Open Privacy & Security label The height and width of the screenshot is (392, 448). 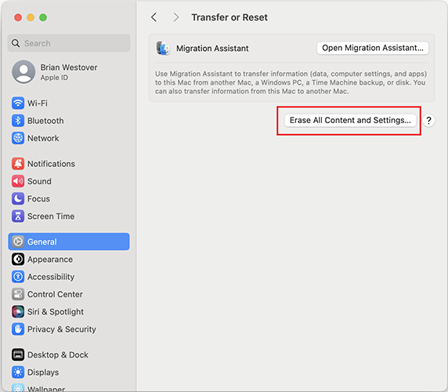[x=62, y=329]
